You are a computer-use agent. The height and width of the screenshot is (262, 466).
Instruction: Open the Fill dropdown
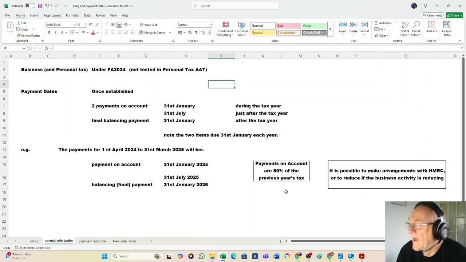380,29
